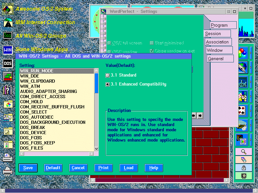Open the folder with colored shapes
Viewport: 258px width, 193px height.
pyautogui.click(x=8, y=104)
